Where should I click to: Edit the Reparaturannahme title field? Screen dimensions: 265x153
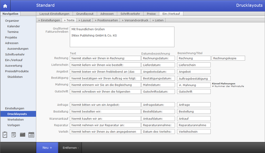point(194,125)
